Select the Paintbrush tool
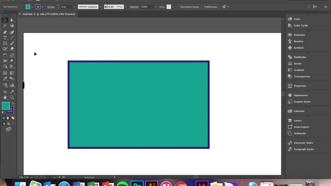The width and height of the screenshot is (331, 186). (12, 43)
